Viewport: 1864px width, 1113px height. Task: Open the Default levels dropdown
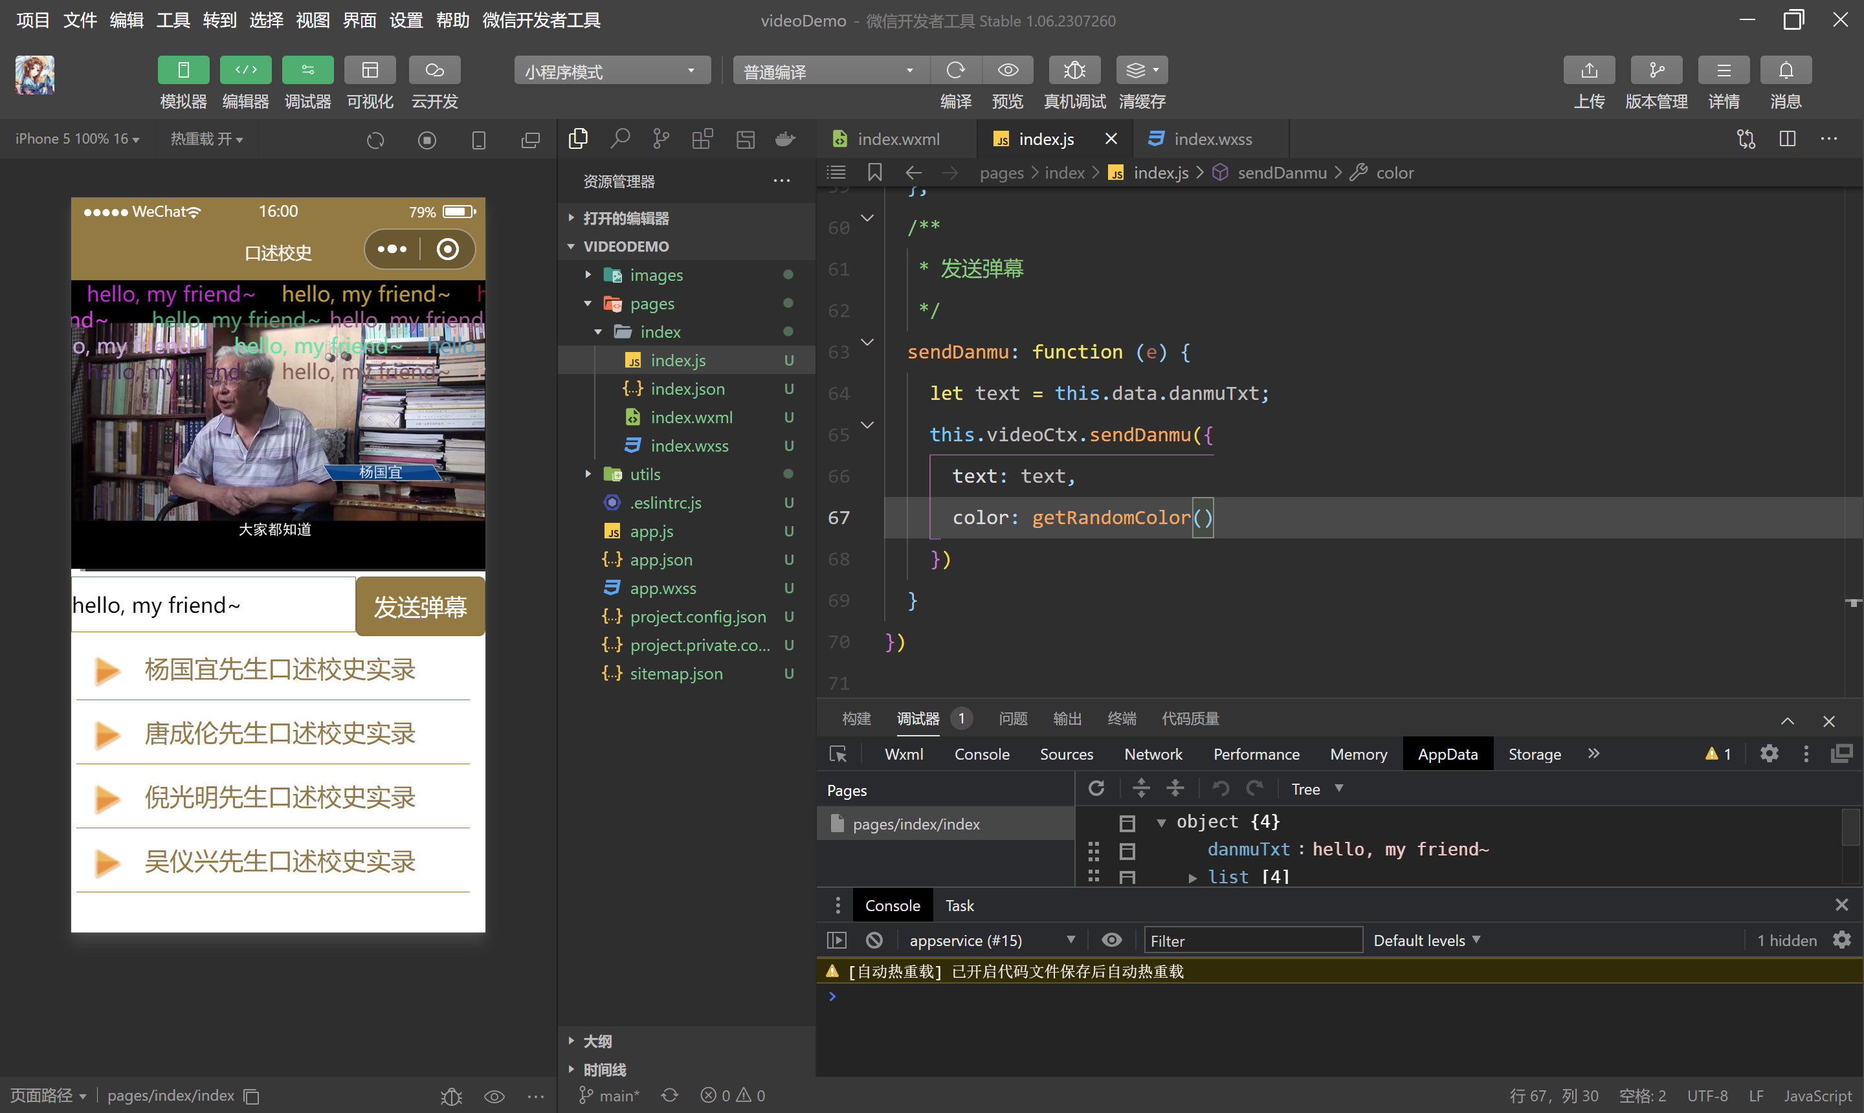(x=1426, y=940)
